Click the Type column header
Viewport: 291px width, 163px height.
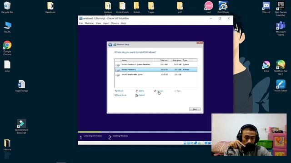tap(190, 60)
